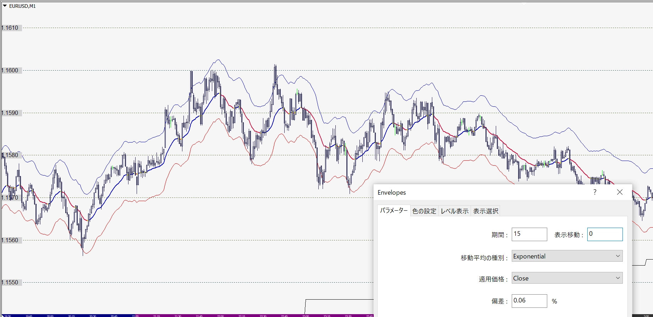Switch to the 表示選択 tab

[485, 211]
